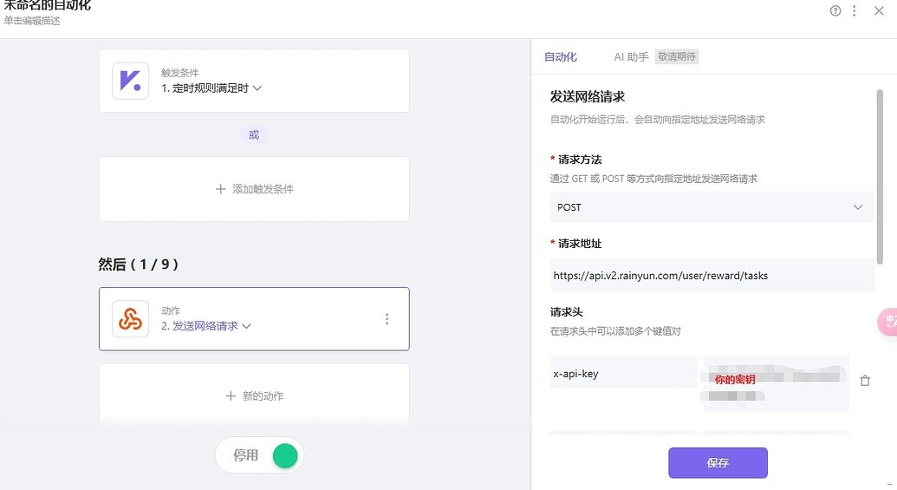The image size is (897, 490).
Task: Switch to the AI 助手 tab
Action: 631,57
